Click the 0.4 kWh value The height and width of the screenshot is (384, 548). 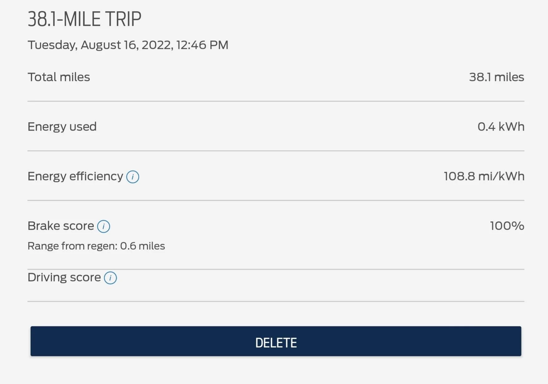(501, 127)
